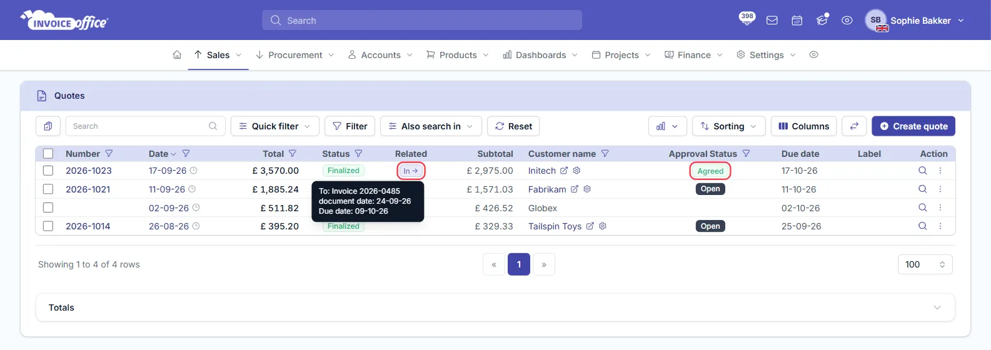Focus the quotes table Search field
The width and height of the screenshot is (991, 350).
(x=145, y=126)
